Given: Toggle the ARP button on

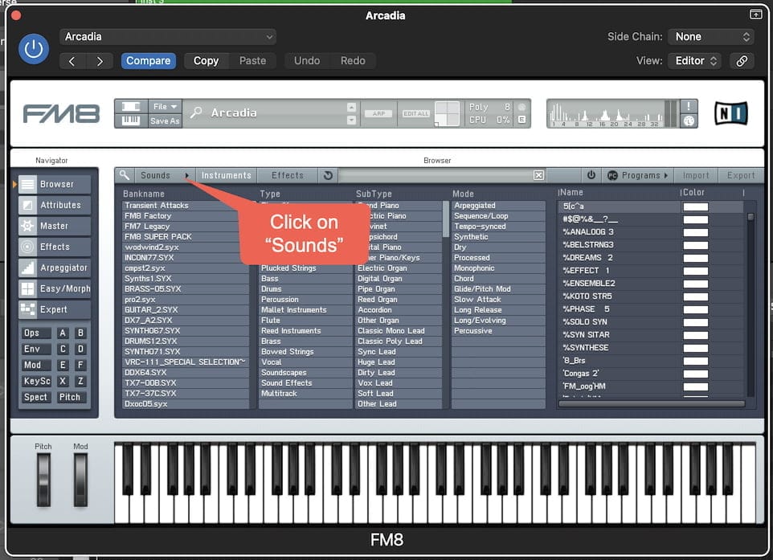Looking at the screenshot, I should coord(378,114).
